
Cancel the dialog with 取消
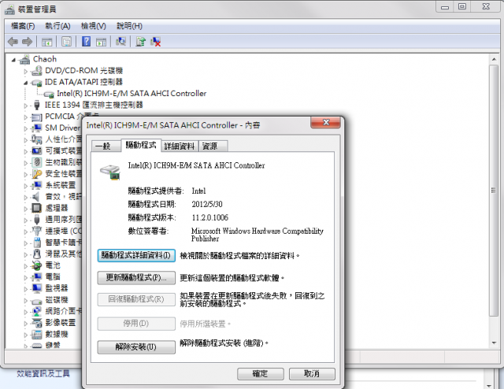(x=312, y=374)
